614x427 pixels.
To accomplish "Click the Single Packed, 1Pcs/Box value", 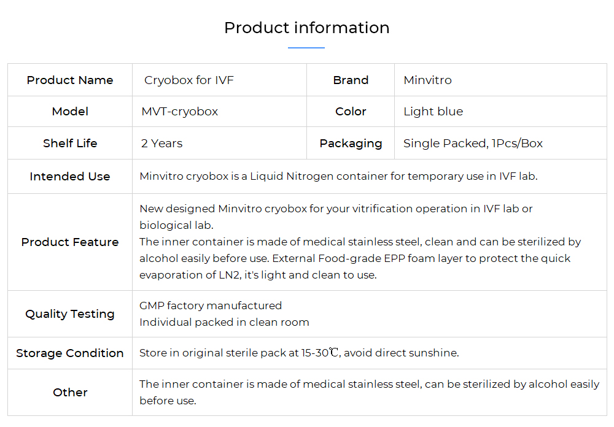I will click(x=473, y=143).
